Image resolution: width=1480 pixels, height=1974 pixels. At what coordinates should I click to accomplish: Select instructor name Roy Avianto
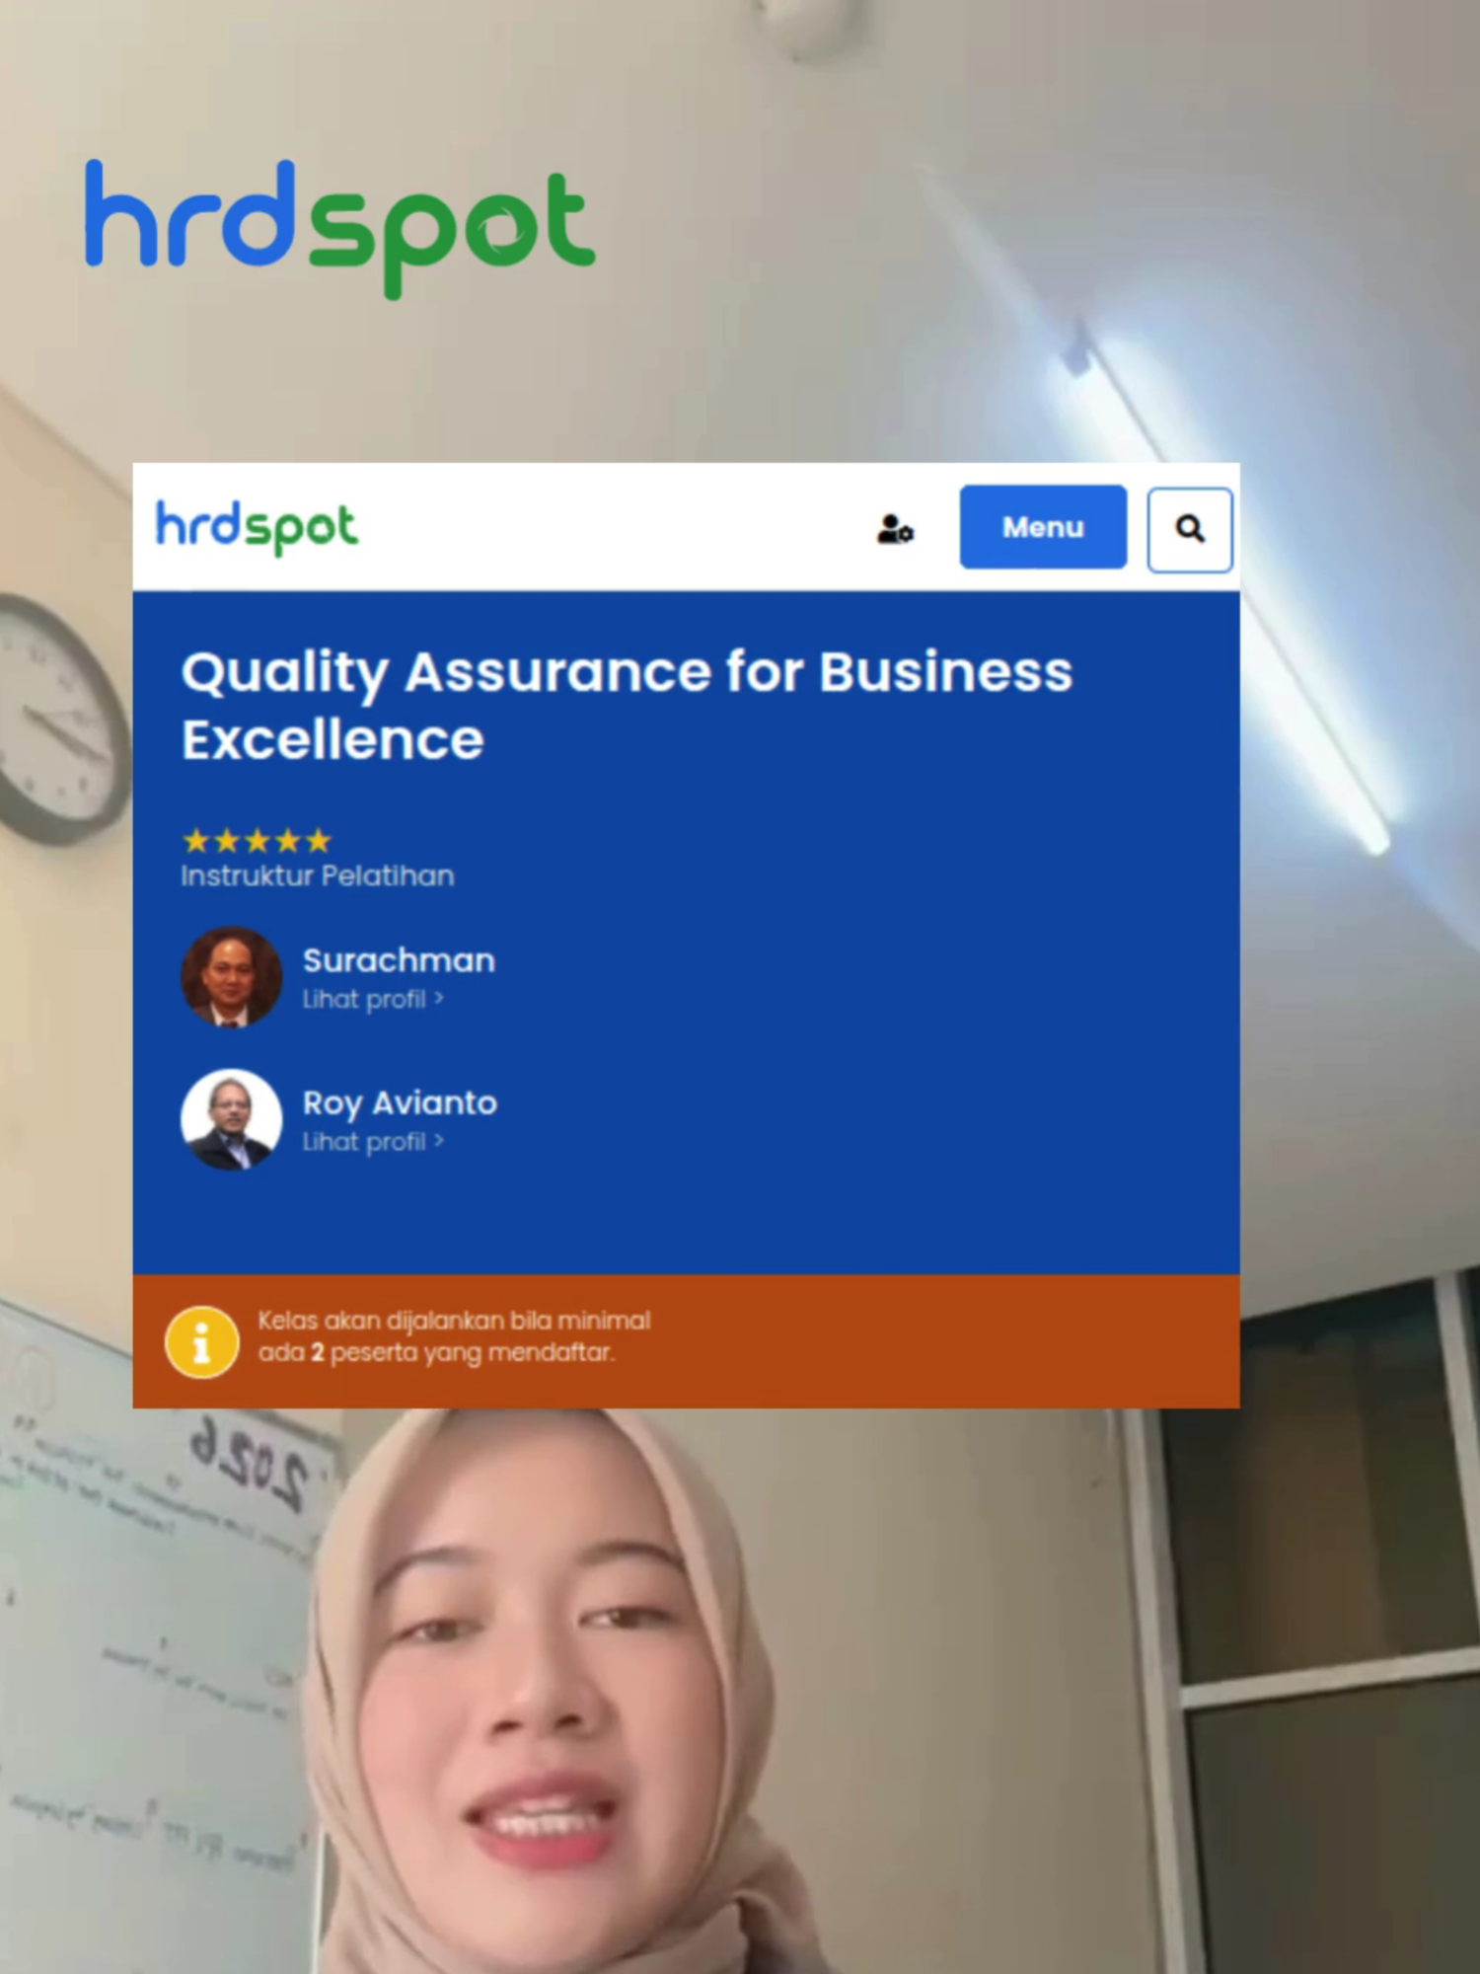(400, 1103)
